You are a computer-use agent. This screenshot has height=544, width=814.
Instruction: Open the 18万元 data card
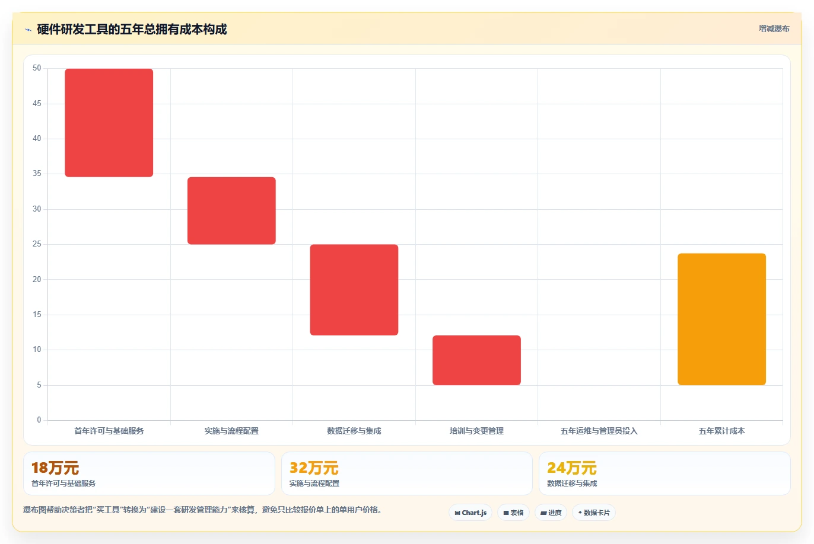pyautogui.click(x=149, y=473)
